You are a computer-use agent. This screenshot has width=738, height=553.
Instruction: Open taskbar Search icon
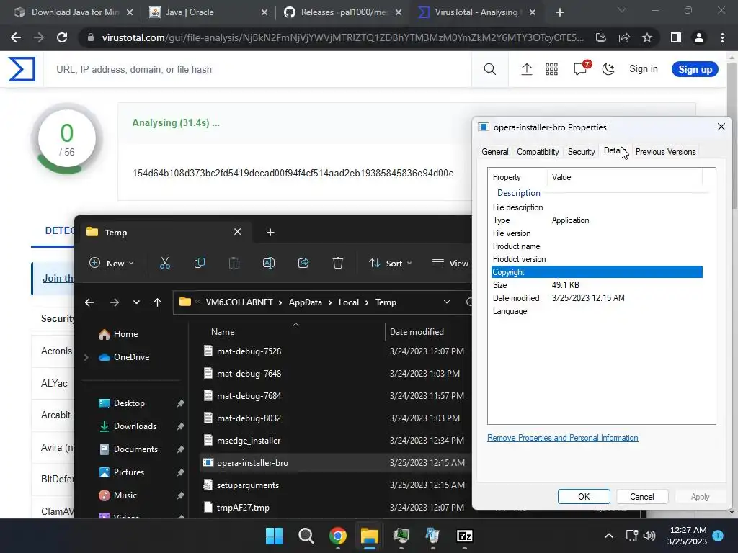click(306, 536)
